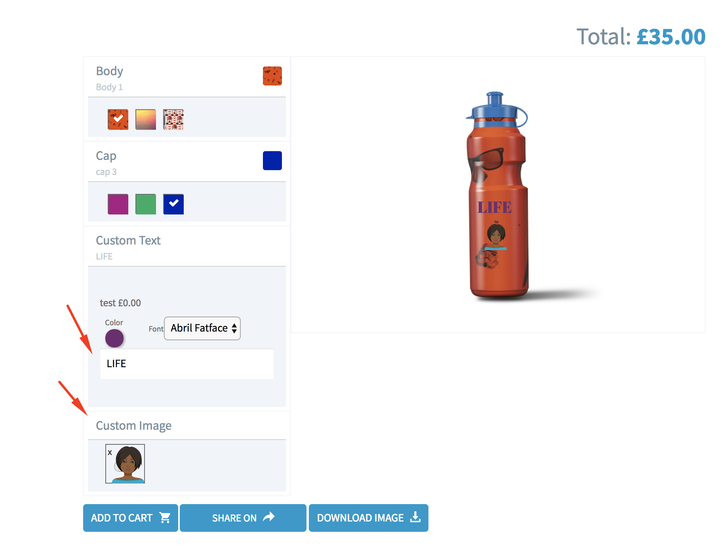Click the Body preview swatch icon in header
This screenshot has height=550, width=727.
tap(272, 76)
